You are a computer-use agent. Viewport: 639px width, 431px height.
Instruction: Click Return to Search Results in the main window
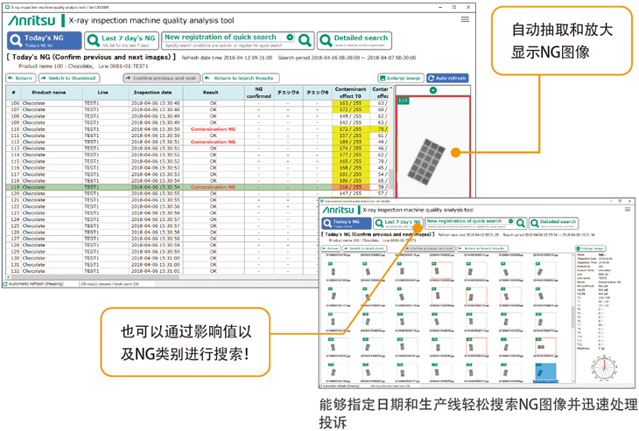241,78
